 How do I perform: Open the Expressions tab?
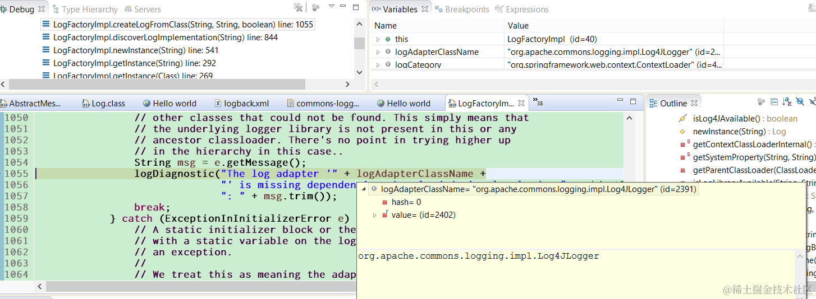coord(522,10)
